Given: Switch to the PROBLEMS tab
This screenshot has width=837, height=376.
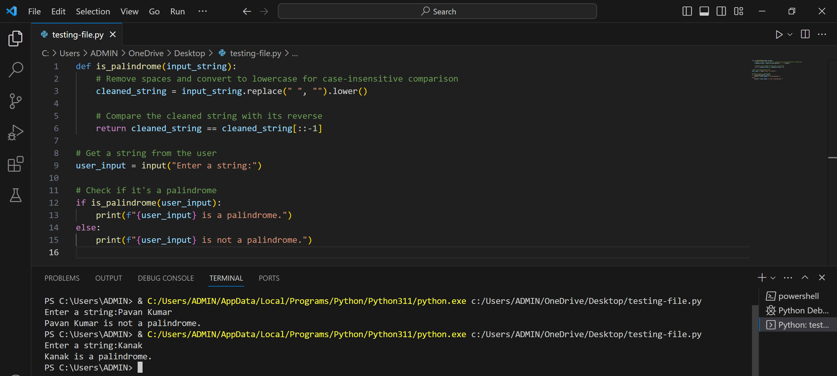Looking at the screenshot, I should click(62, 278).
